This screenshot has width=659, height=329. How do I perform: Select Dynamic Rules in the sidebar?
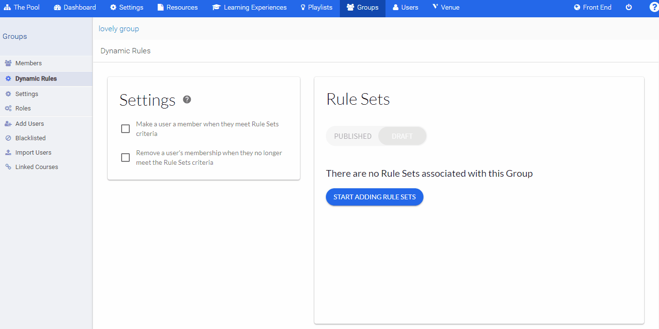[x=37, y=78]
